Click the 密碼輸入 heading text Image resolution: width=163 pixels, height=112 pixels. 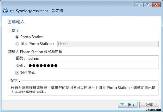16,22
